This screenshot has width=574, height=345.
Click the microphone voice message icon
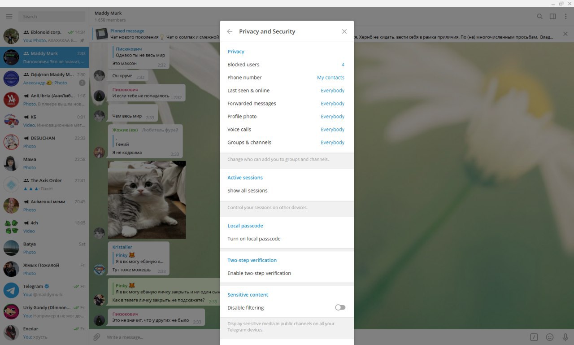(x=565, y=337)
